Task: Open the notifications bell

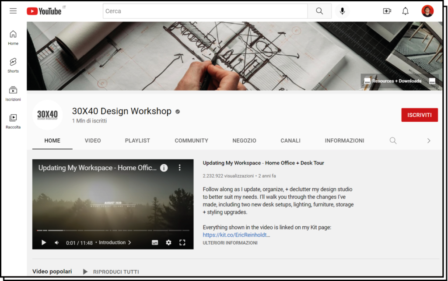Action: (x=406, y=11)
